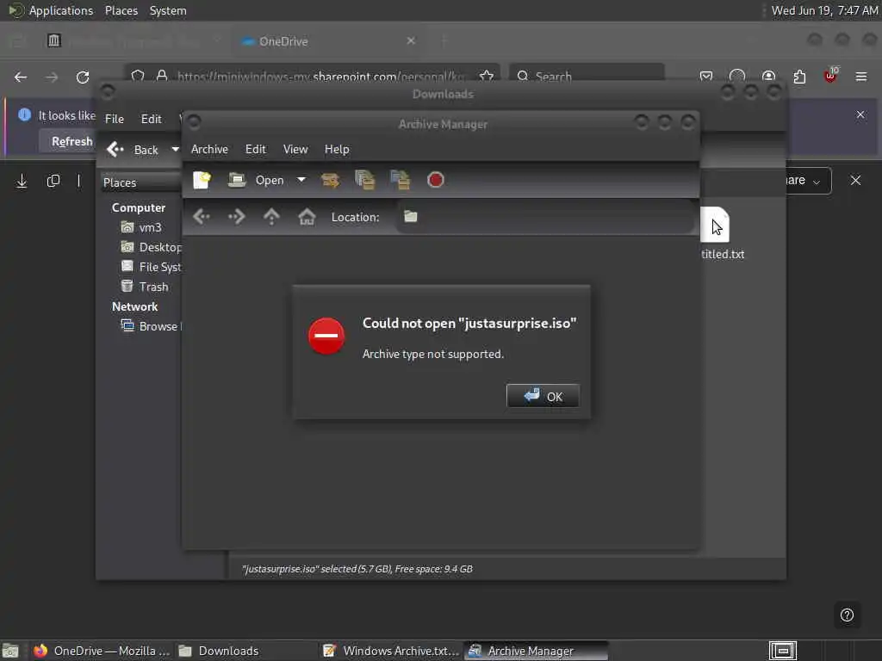Screen dimensions: 882x661
Task: Switch to OneDrive Mozilla taskbar entry
Action: (x=102, y=651)
